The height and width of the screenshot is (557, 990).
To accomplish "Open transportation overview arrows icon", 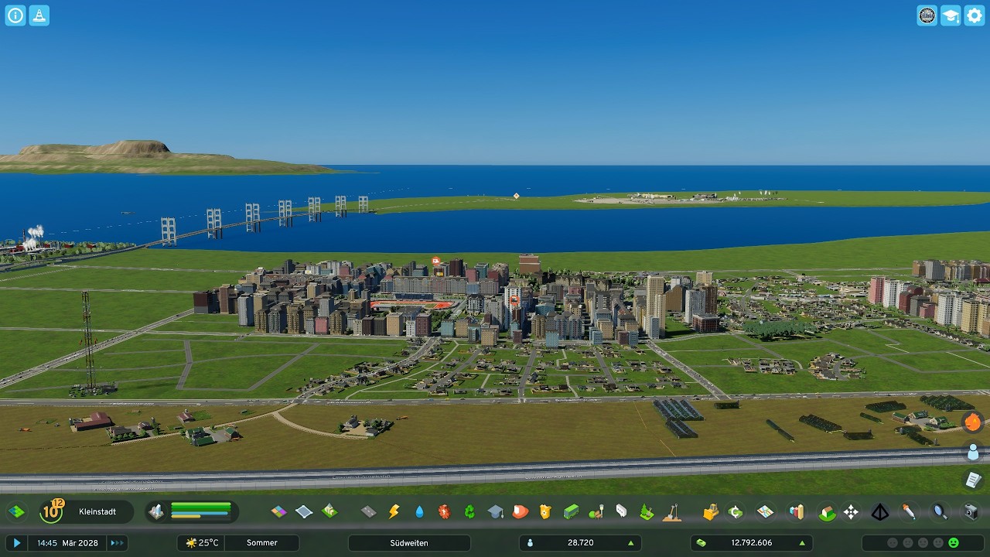I will pyautogui.click(x=851, y=511).
